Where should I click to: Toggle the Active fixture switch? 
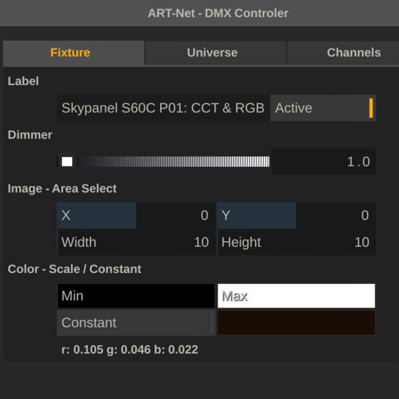click(x=323, y=108)
